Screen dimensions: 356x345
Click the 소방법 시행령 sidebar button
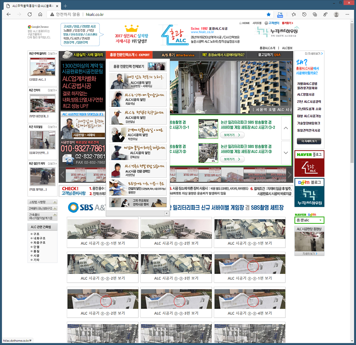pyautogui.click(x=42, y=202)
